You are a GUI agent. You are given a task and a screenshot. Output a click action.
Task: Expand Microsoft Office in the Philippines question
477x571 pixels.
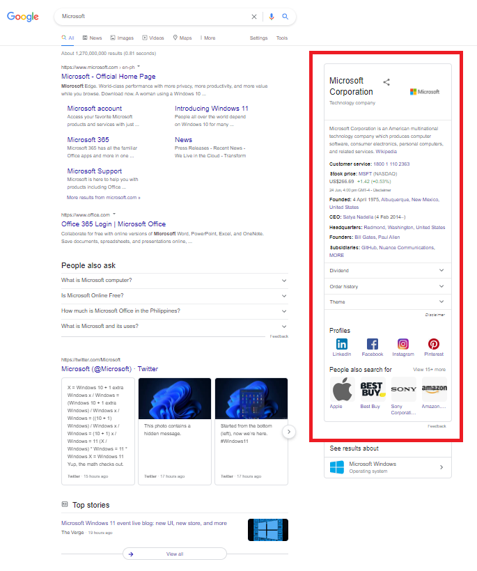pos(175,311)
